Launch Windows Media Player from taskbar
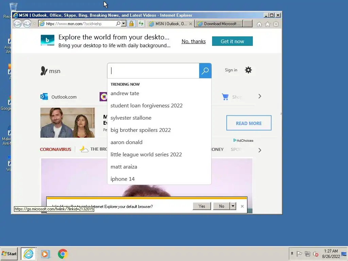Image resolution: width=348 pixels, height=261 pixels. (46, 254)
